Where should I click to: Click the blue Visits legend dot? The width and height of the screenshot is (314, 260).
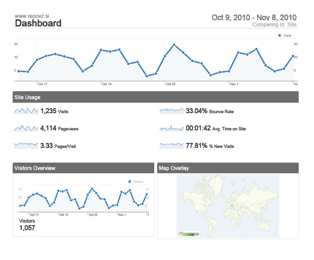click(x=279, y=35)
